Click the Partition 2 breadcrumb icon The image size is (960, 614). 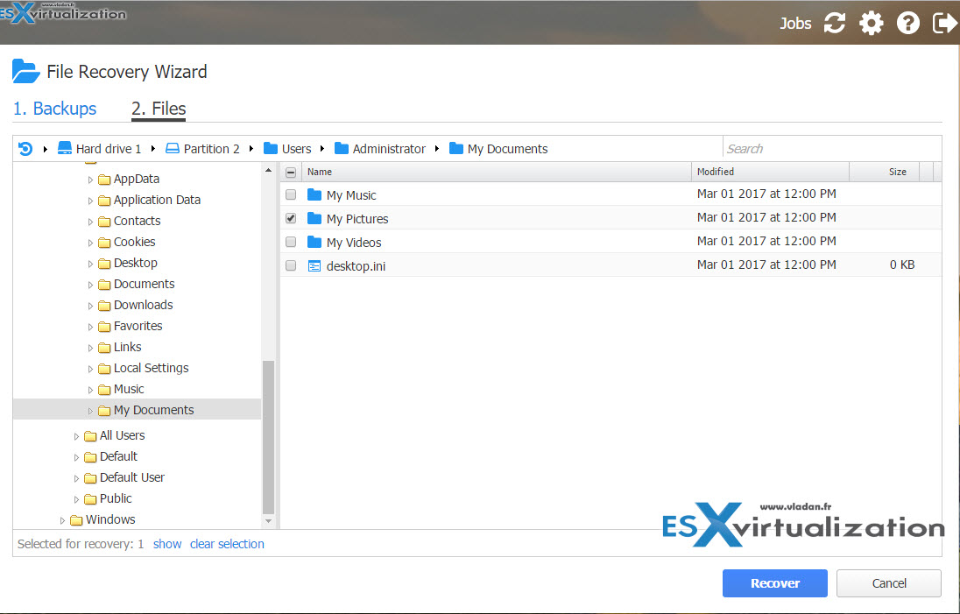[x=173, y=148]
